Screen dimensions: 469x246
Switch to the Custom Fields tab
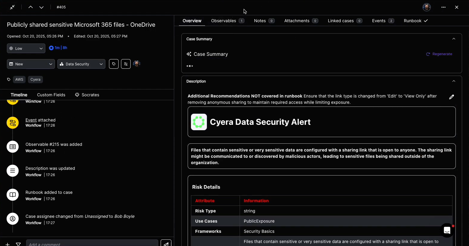(51, 95)
